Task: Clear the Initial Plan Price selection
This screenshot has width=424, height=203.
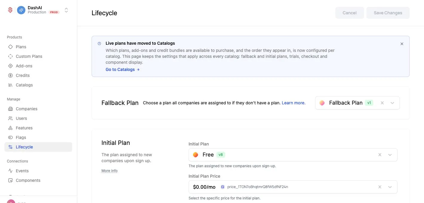Action: tap(380, 187)
